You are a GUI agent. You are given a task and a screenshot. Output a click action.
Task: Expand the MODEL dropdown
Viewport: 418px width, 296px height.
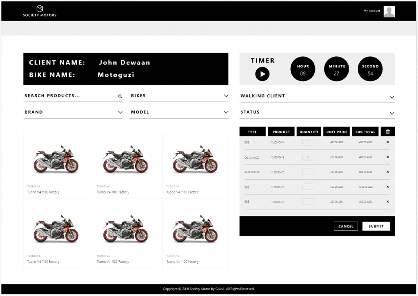click(179, 112)
